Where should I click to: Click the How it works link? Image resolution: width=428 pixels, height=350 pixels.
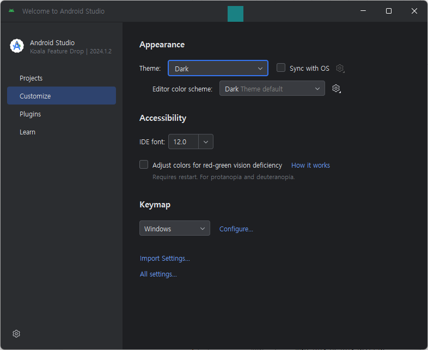tap(310, 165)
